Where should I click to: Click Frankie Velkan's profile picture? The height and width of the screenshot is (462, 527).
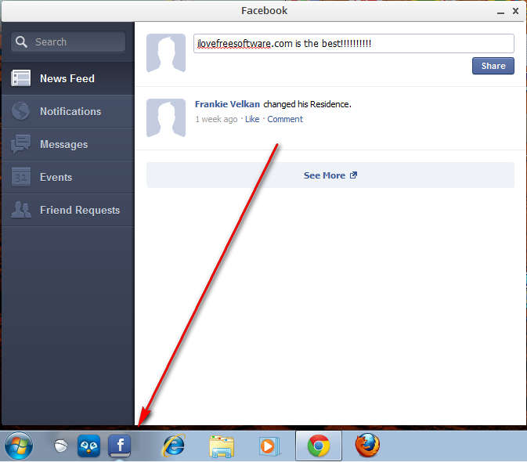pyautogui.click(x=166, y=117)
